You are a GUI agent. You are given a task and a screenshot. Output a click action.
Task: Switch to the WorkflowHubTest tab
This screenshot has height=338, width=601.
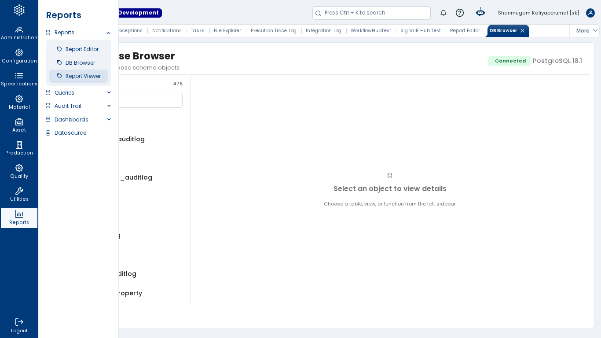coord(371,31)
